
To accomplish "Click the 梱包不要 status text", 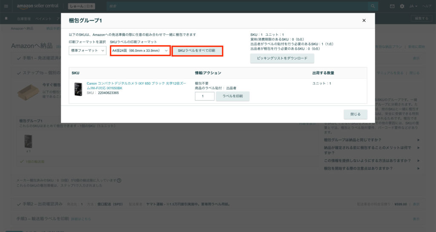I will [x=201, y=83].
